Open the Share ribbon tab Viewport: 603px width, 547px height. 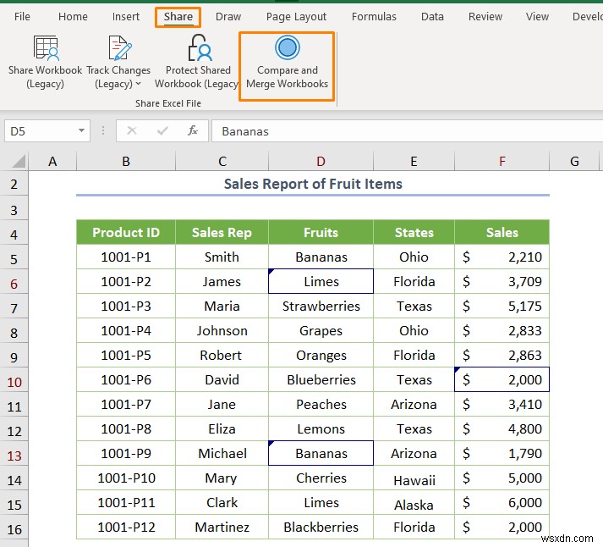[178, 16]
